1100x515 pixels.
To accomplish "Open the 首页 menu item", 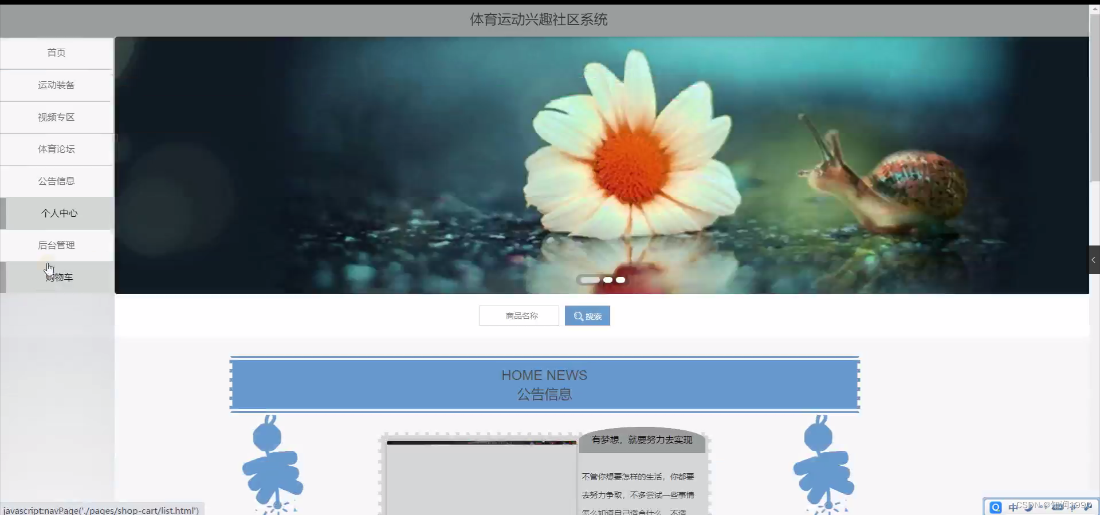I will (x=56, y=53).
